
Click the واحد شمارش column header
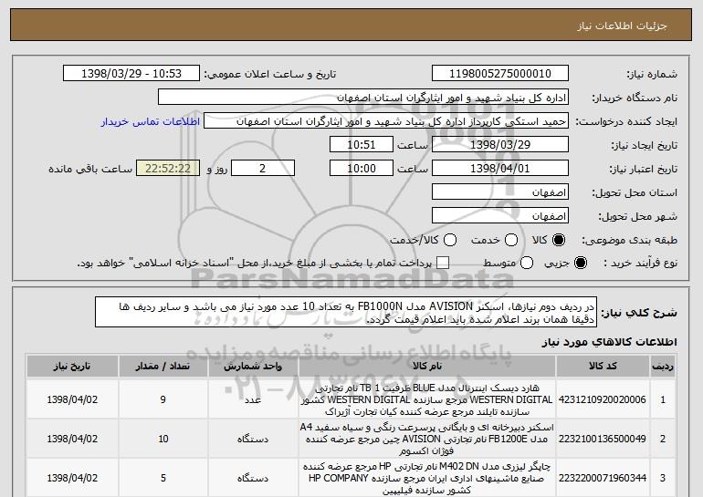tap(253, 367)
